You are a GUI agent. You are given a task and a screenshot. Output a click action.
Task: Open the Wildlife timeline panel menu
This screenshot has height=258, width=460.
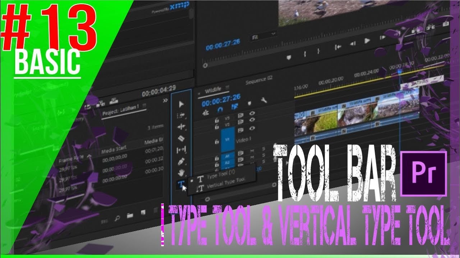tap(227, 88)
